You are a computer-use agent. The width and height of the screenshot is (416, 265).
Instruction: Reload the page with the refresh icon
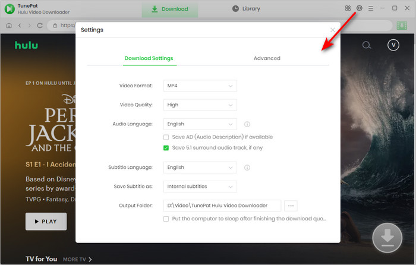(x=40, y=26)
